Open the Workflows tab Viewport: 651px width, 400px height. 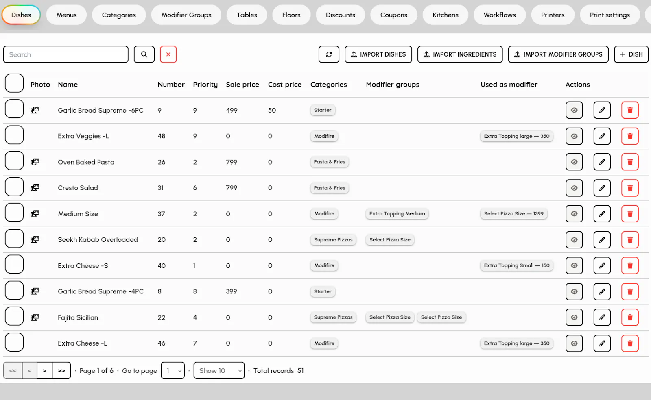click(500, 15)
